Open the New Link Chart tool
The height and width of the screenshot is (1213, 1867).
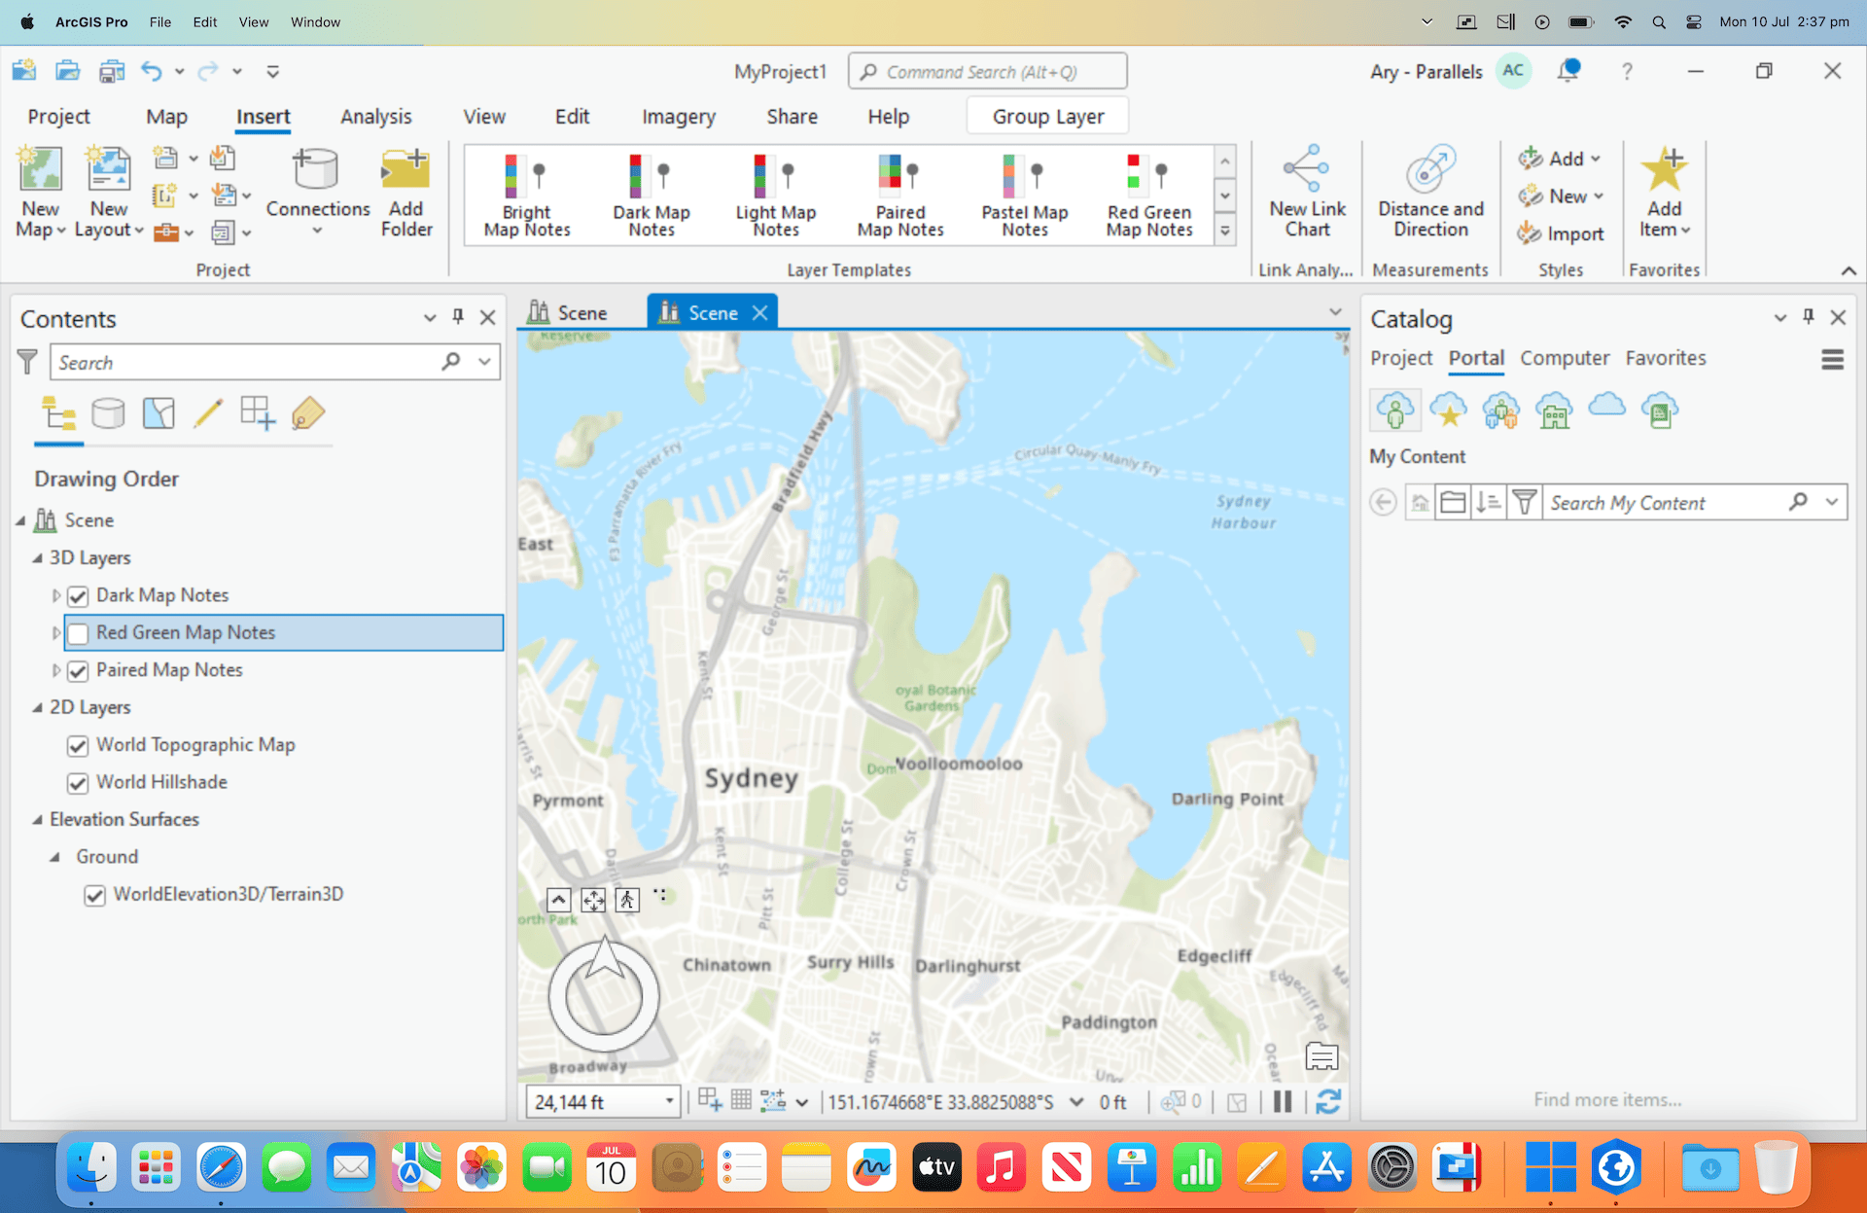[x=1306, y=193]
